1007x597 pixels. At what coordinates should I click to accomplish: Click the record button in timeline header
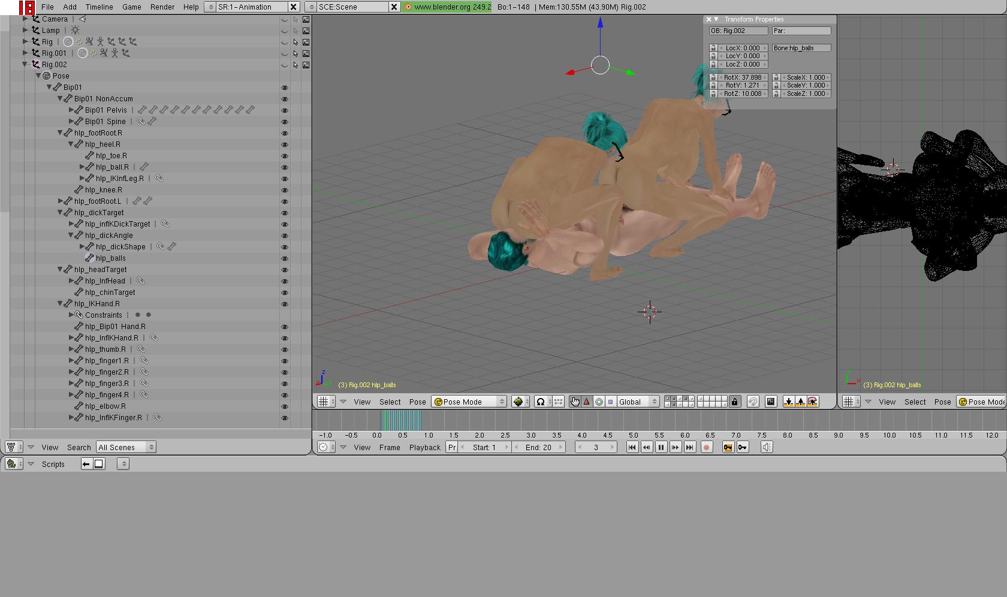click(707, 447)
